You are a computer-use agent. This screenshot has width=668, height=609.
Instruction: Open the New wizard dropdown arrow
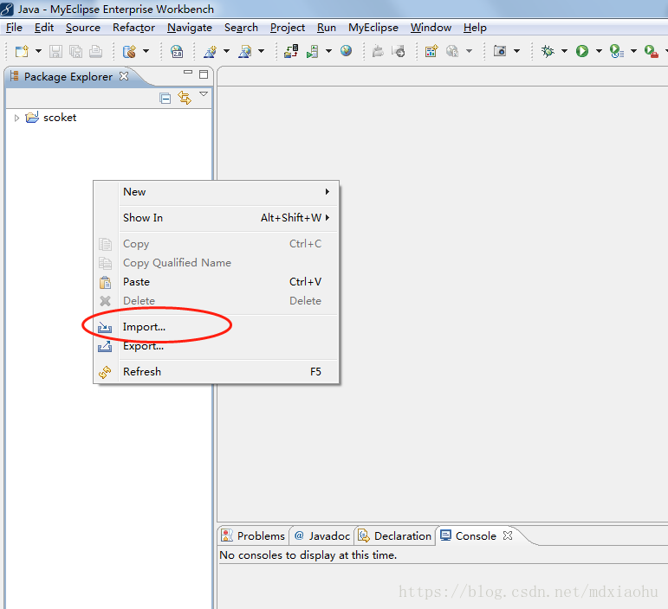point(38,51)
